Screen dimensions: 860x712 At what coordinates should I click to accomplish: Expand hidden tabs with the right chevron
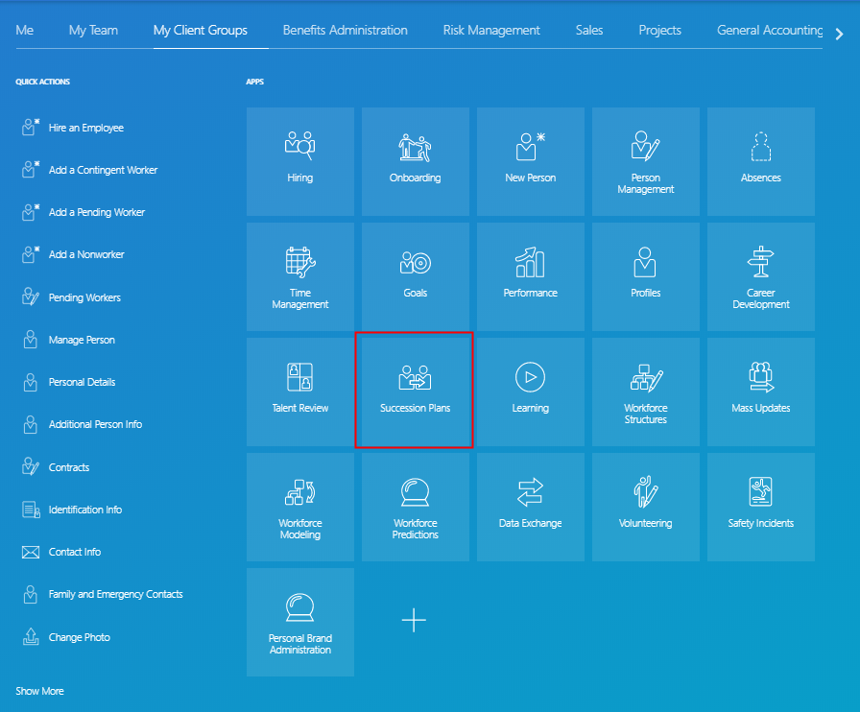point(838,33)
